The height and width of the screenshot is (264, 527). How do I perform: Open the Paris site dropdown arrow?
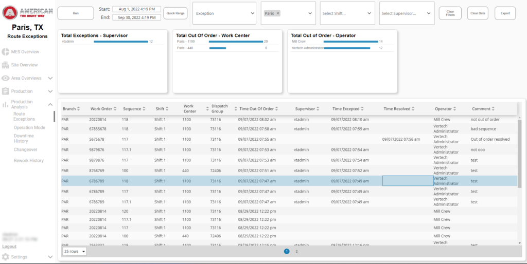click(x=310, y=13)
